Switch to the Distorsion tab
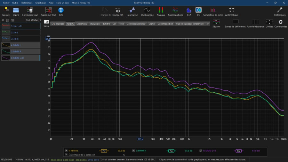 [x=82, y=24]
